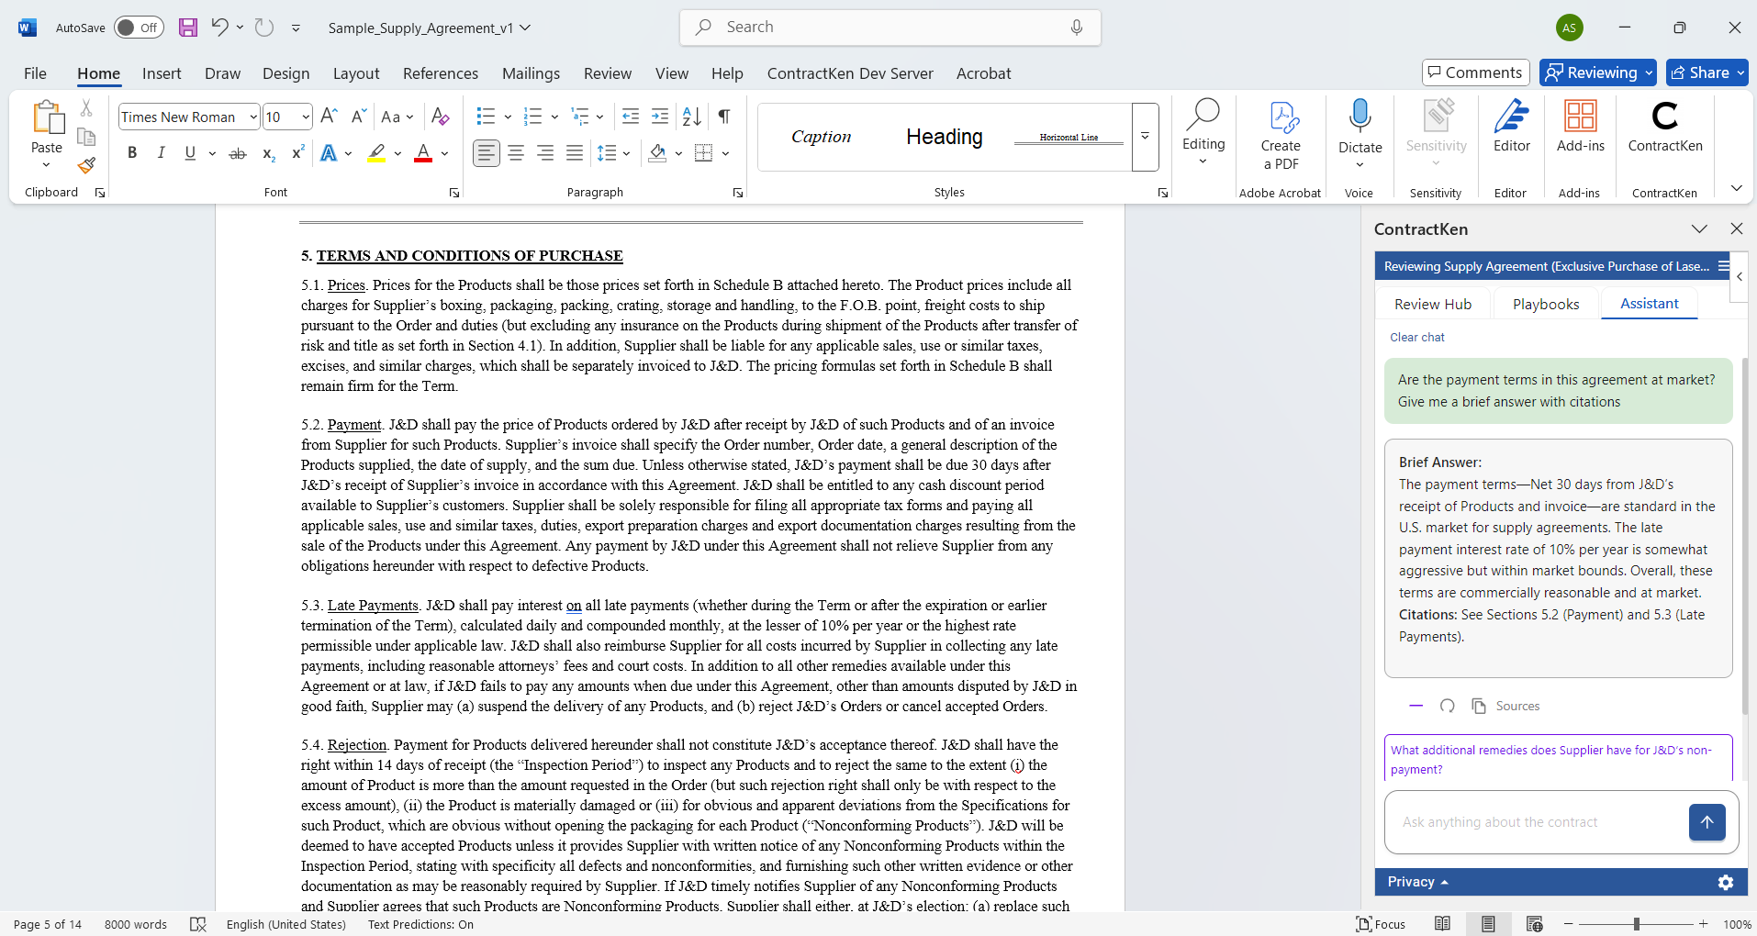The image size is (1757, 936).
Task: Save the document with the Save icon
Action: (x=188, y=28)
